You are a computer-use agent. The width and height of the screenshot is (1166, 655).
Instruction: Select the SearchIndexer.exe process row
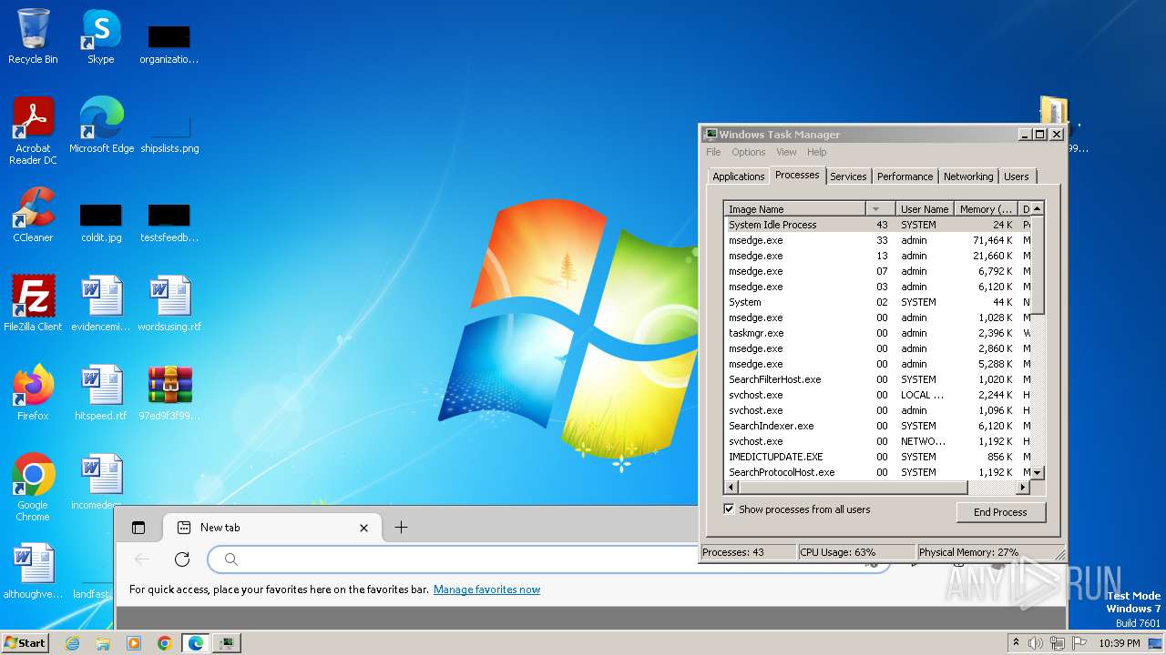(x=878, y=426)
